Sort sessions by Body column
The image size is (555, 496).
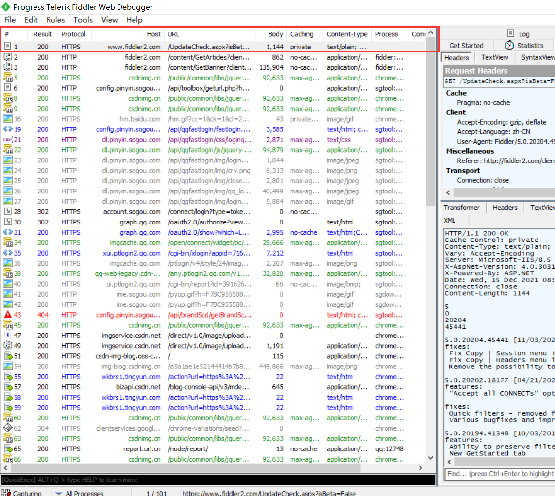point(271,34)
